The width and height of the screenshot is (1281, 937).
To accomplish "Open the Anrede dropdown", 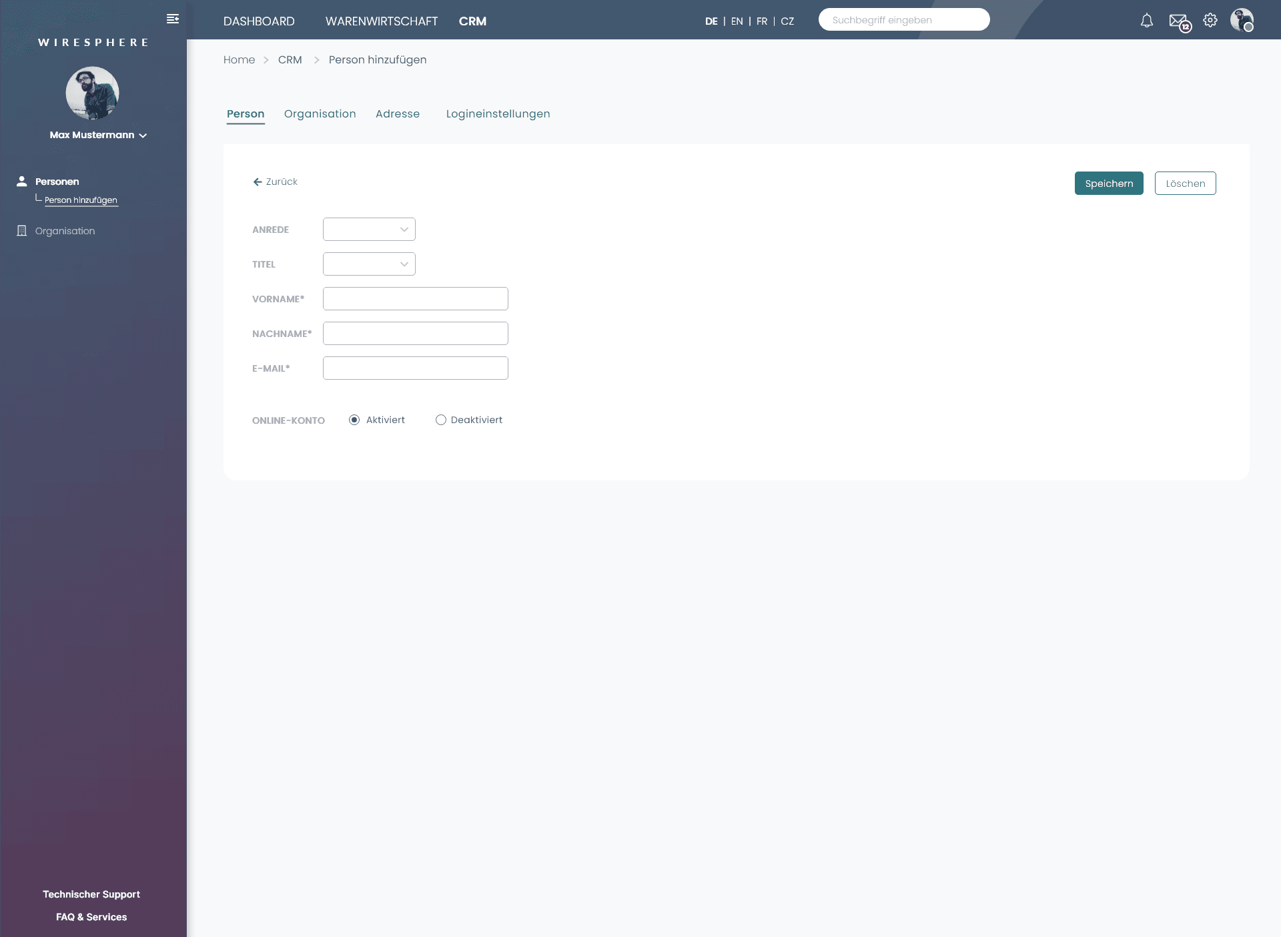I will pyautogui.click(x=369, y=230).
